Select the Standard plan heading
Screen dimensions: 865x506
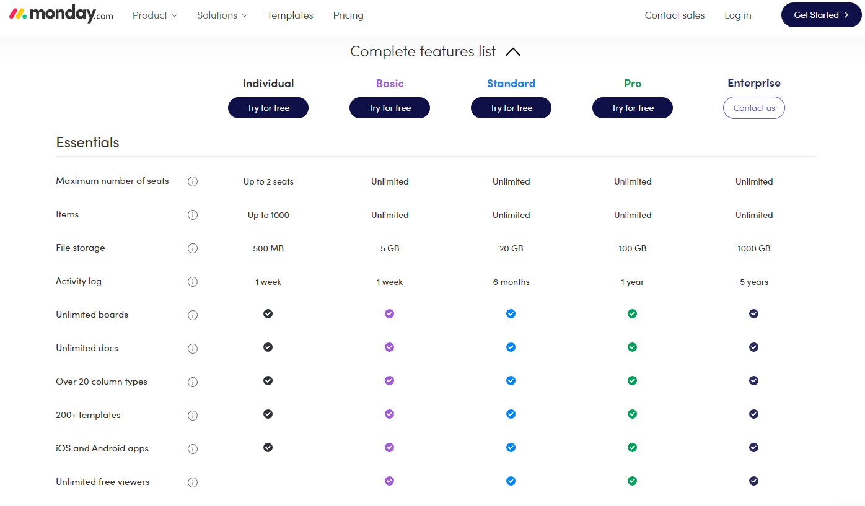tap(511, 84)
